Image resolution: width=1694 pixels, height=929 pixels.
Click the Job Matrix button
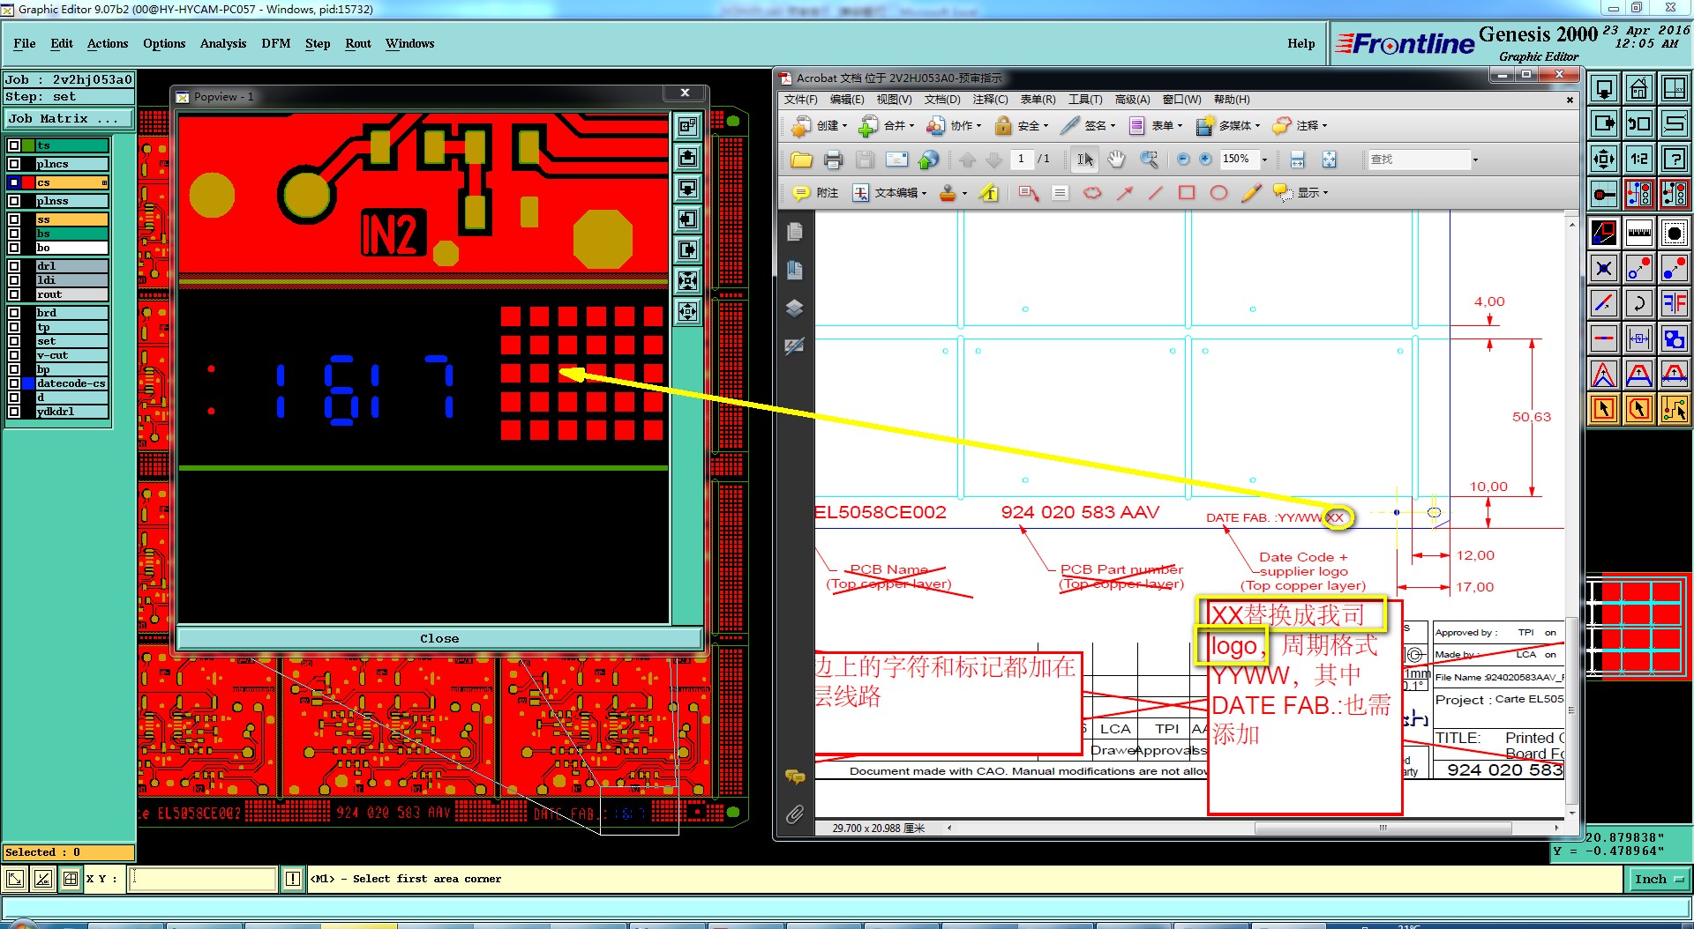click(68, 118)
